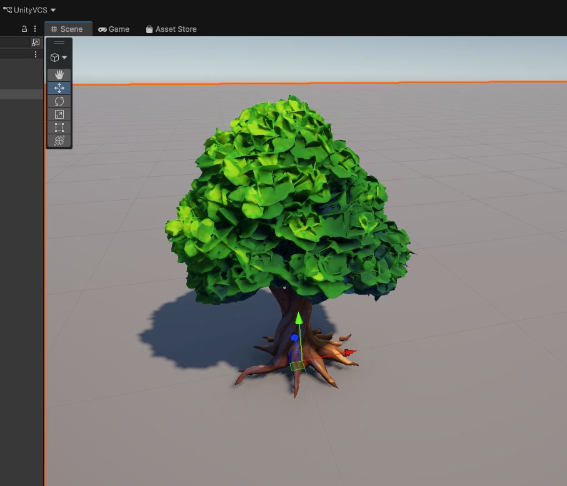
Task: Open the three-dot menu next to the lock icon
Action: (x=35, y=29)
